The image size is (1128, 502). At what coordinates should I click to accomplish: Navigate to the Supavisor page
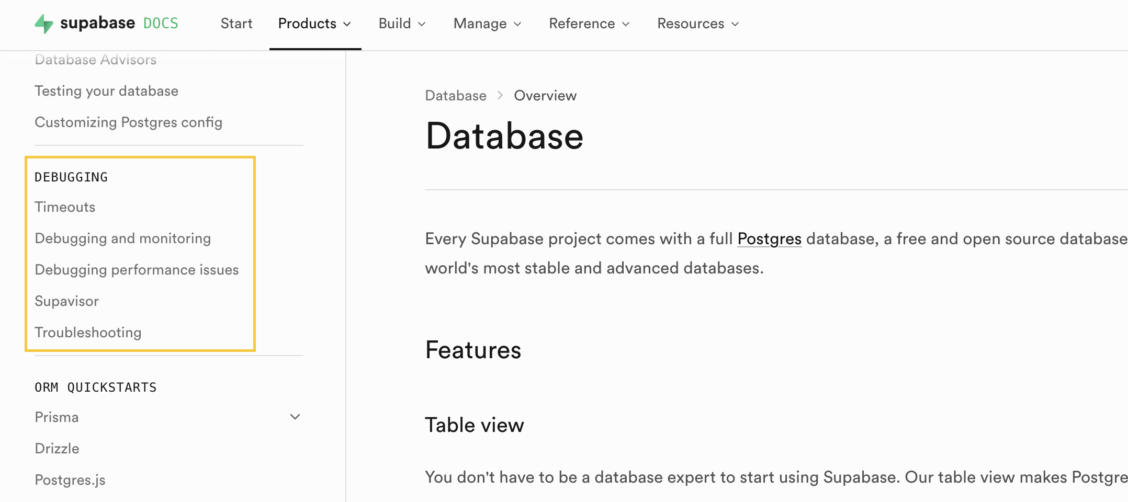(x=66, y=301)
